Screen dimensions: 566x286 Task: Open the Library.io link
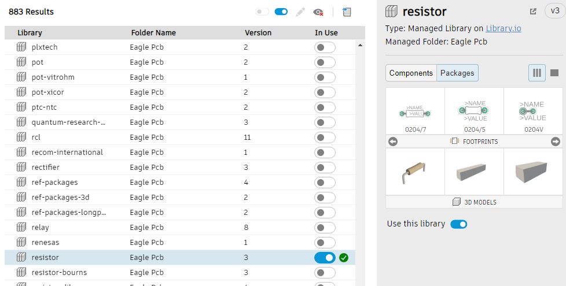point(503,28)
